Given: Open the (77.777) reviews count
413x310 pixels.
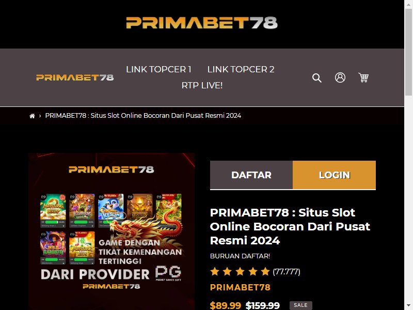Looking at the screenshot, I should pyautogui.click(x=287, y=272).
